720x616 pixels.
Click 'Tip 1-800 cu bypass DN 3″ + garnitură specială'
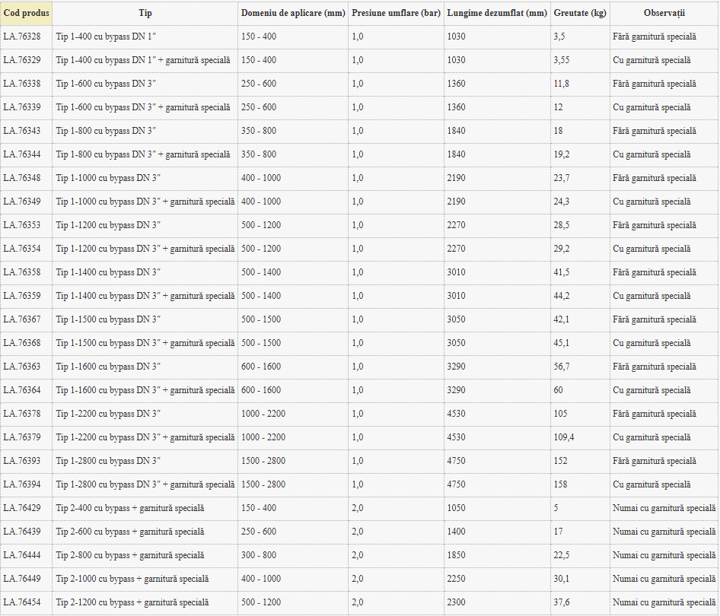(x=143, y=154)
